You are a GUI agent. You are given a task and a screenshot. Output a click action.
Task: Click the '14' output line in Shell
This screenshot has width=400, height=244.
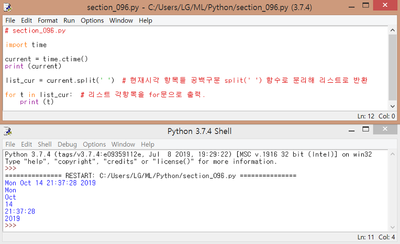(x=9, y=204)
